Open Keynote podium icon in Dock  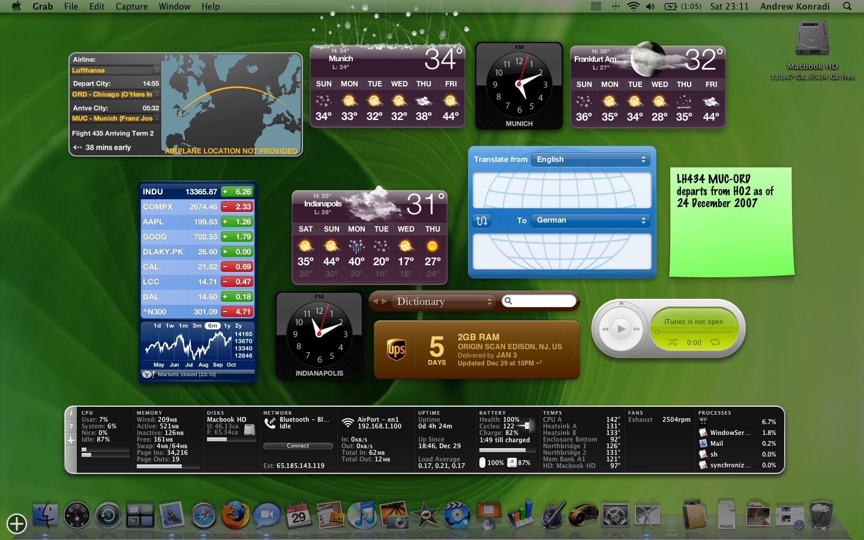tap(488, 515)
